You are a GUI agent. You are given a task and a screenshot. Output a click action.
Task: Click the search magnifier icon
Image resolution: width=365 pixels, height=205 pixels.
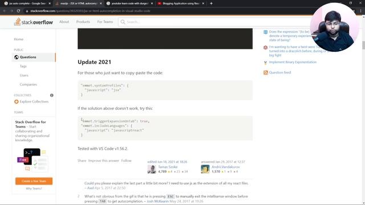pyautogui.click(x=123, y=22)
